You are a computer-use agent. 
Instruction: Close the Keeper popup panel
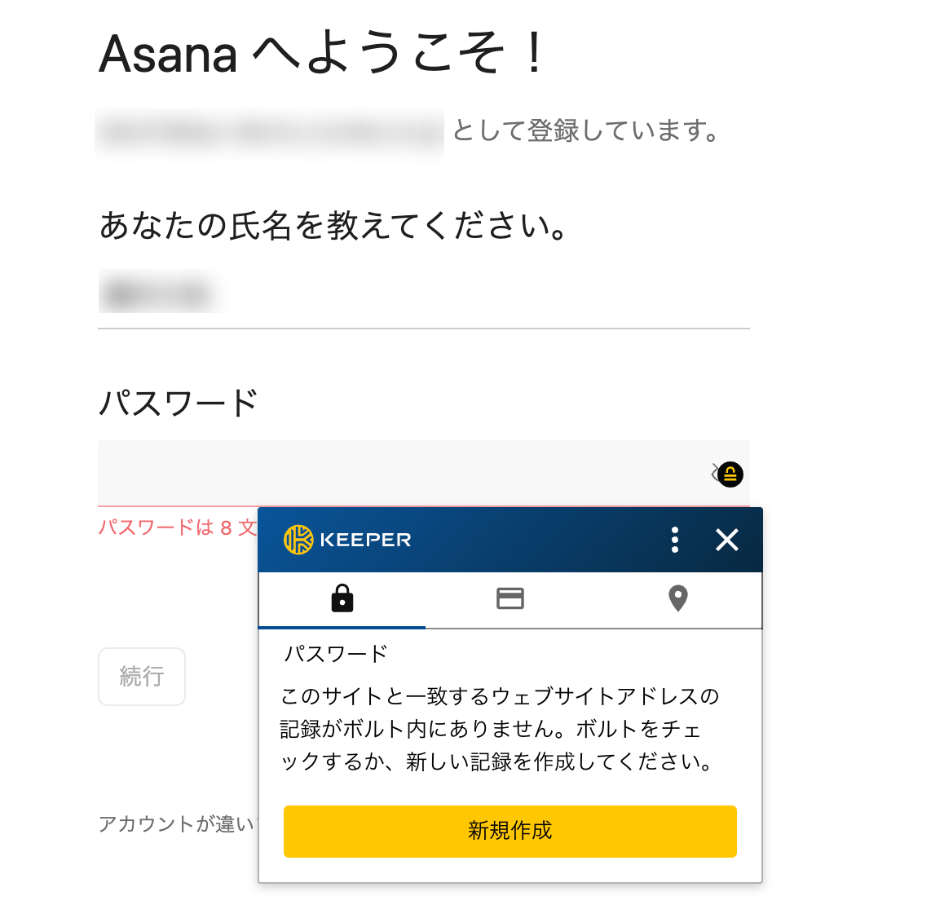[726, 540]
